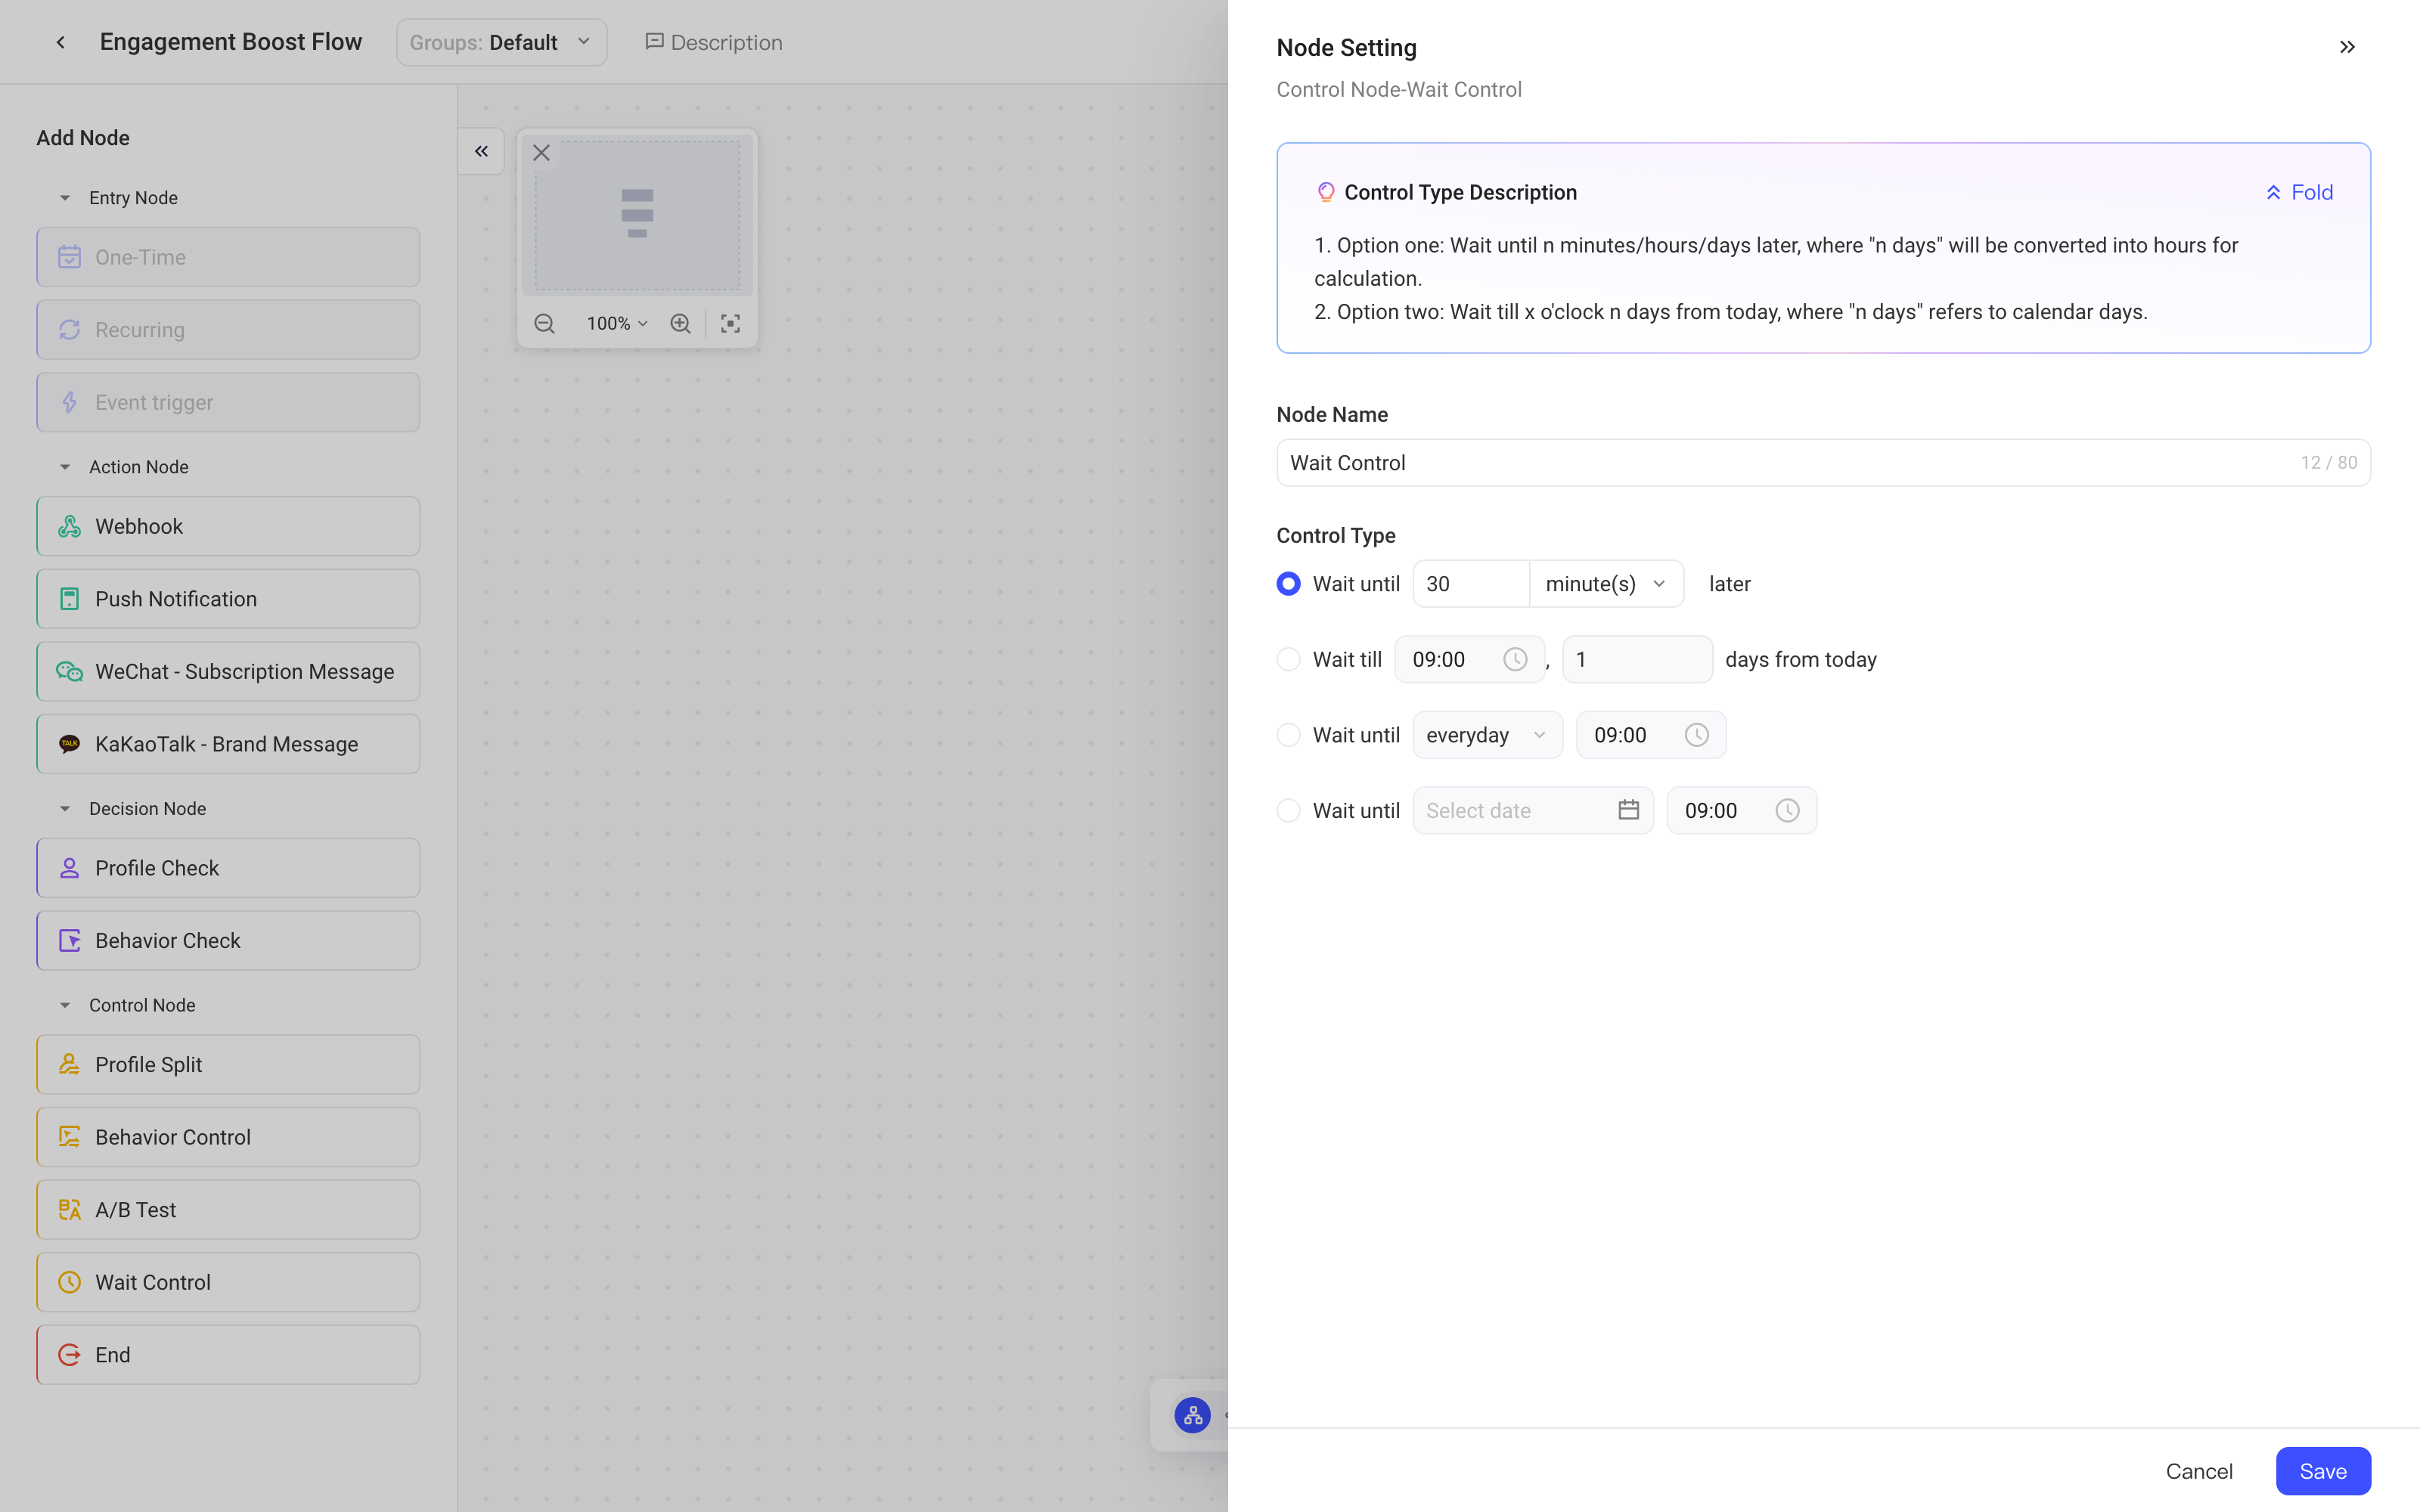The image size is (2420, 1512).
Task: Open the 100% zoom level dropdown
Action: 617,323
